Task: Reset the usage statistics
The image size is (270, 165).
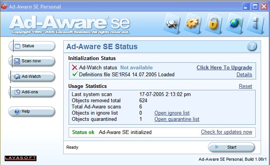Action: click(246, 86)
